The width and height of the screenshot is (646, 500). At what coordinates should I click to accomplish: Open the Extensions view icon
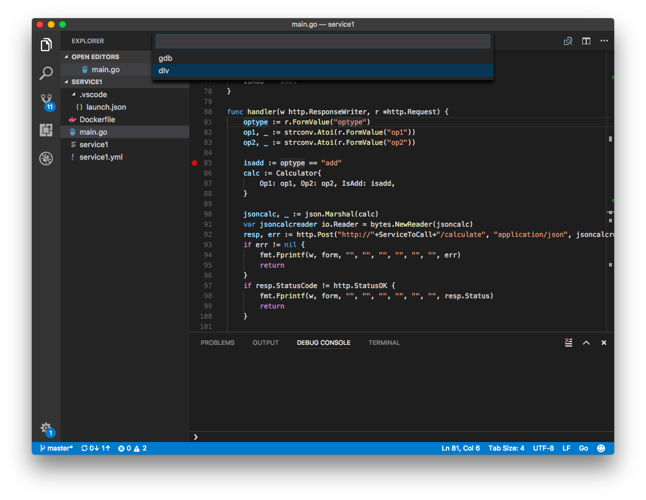(x=46, y=130)
